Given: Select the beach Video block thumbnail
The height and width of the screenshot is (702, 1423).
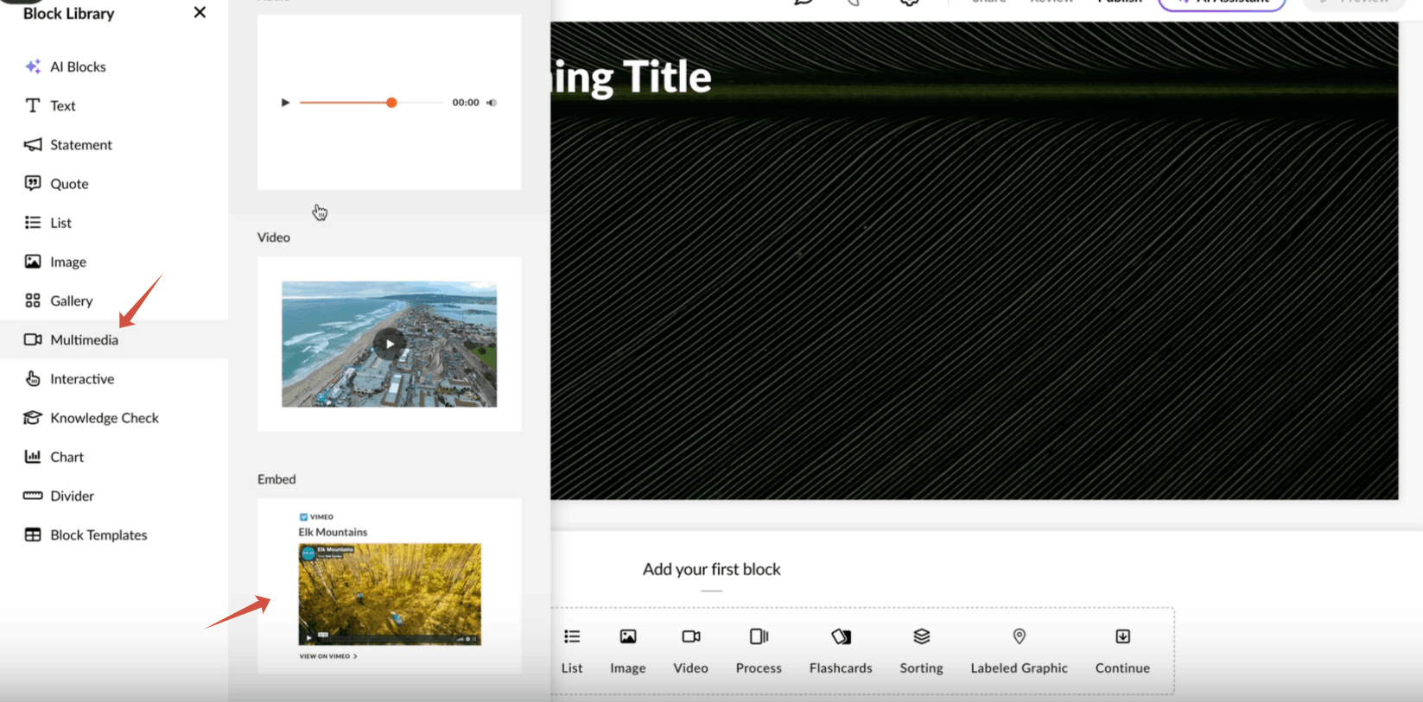Looking at the screenshot, I should pos(389,344).
